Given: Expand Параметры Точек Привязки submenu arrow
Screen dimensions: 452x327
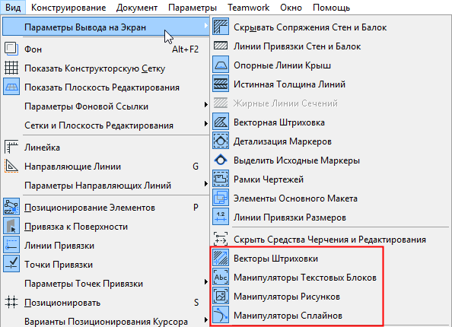Looking at the screenshot, I should coord(205,281).
